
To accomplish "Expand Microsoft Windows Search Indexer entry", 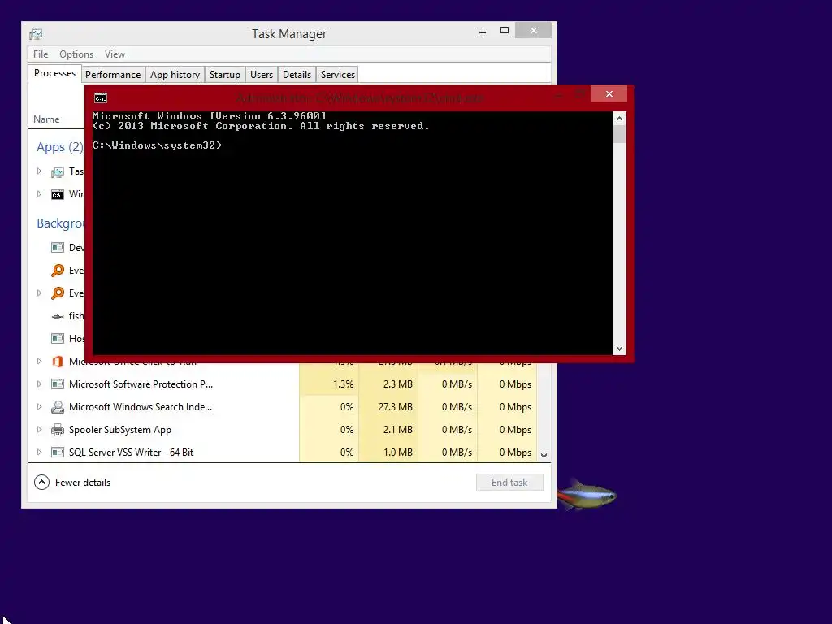I will coord(39,406).
